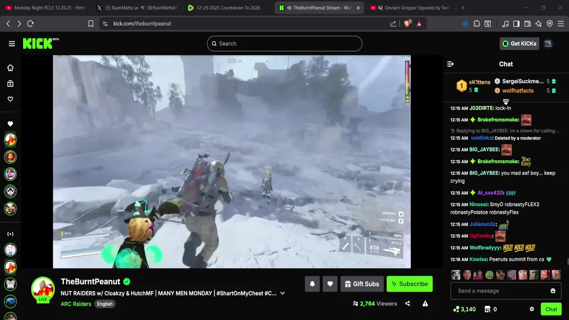
Task: View channel points 3,140
Action: point(464,309)
